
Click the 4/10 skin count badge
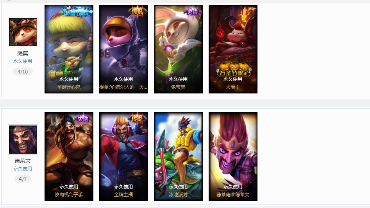23,72
